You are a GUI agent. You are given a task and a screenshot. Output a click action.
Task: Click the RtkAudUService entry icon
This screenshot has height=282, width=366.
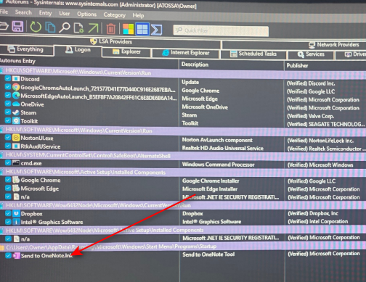(16, 146)
